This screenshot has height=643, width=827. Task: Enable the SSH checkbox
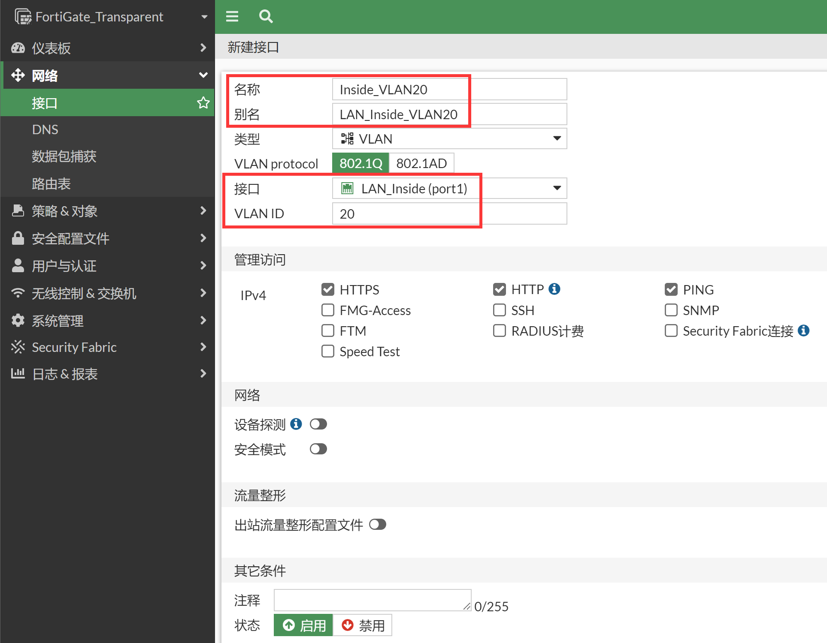click(499, 310)
